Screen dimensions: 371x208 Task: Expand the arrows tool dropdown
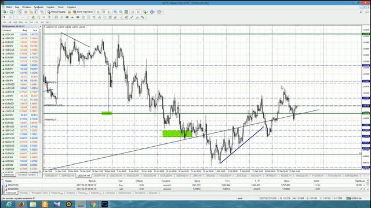[146, 17]
